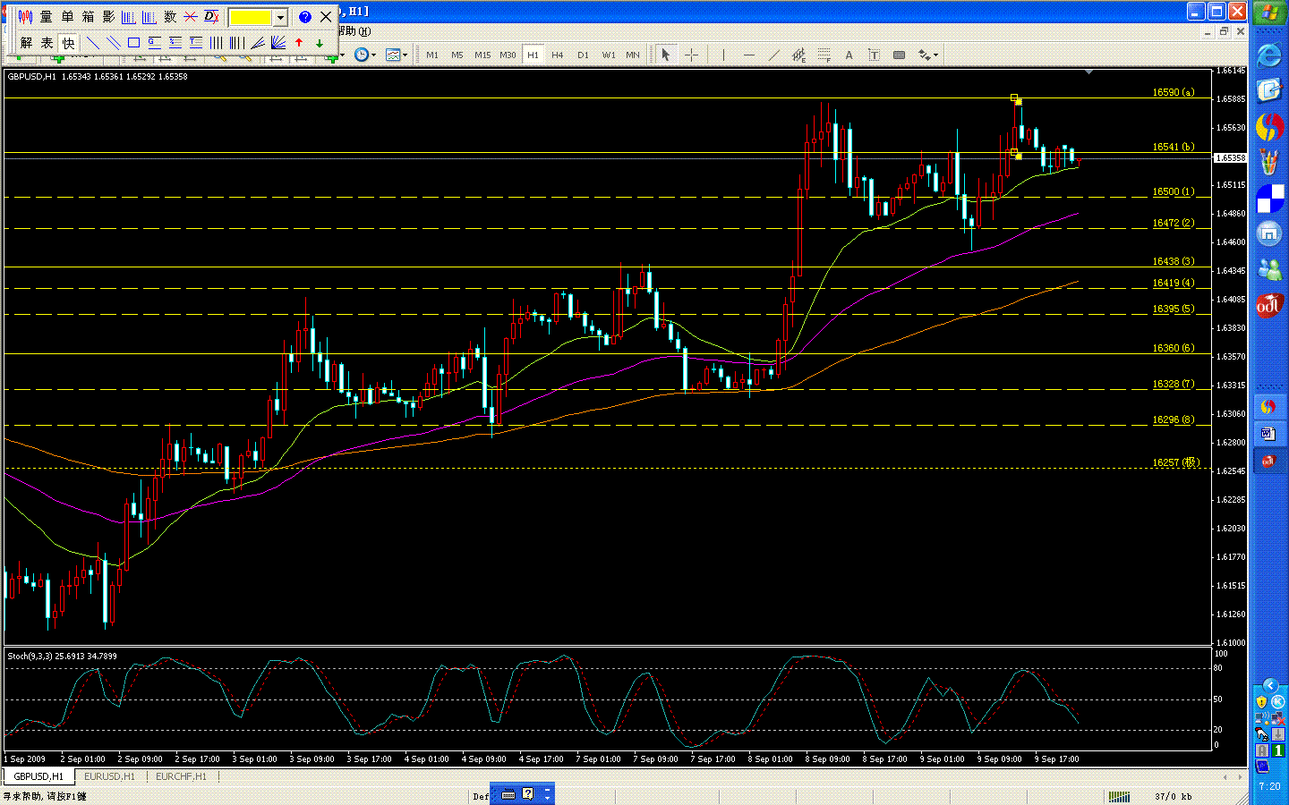Click the red cross delete-lines icon

191,17
